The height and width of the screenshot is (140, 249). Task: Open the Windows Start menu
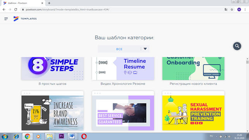5,137
